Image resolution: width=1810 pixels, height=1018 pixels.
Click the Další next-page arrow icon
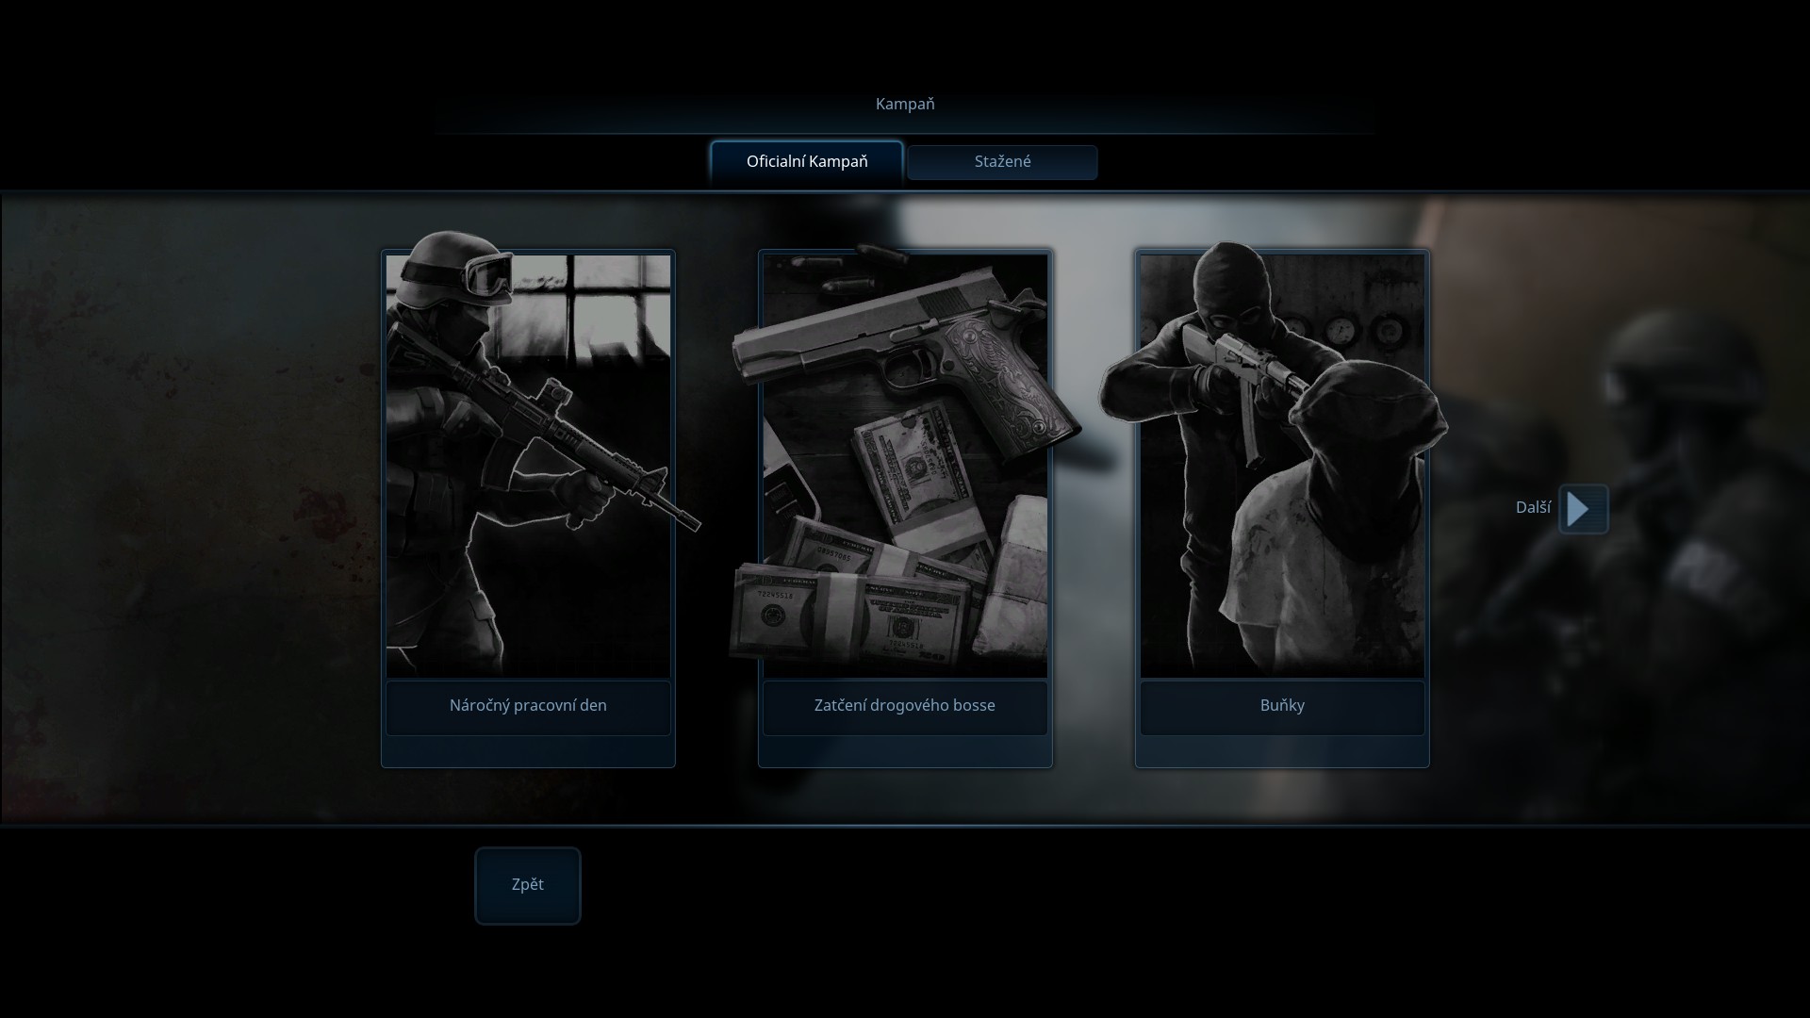1583,509
